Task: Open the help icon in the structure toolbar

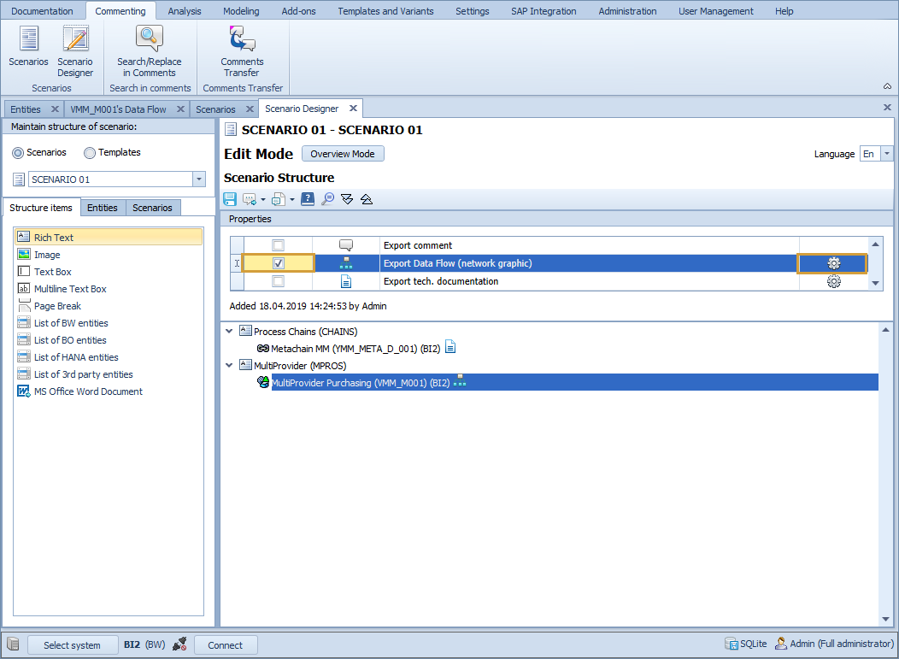Action: pos(308,198)
